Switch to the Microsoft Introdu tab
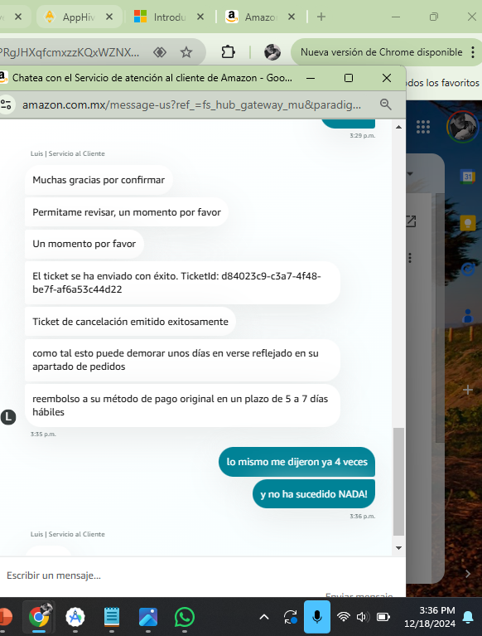482x636 pixels. pyautogui.click(x=169, y=17)
